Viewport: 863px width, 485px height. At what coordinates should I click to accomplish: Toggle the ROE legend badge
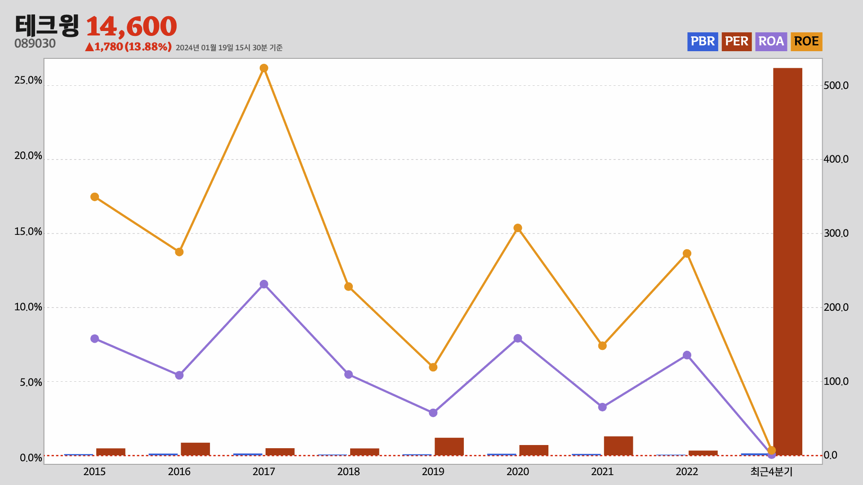point(806,41)
